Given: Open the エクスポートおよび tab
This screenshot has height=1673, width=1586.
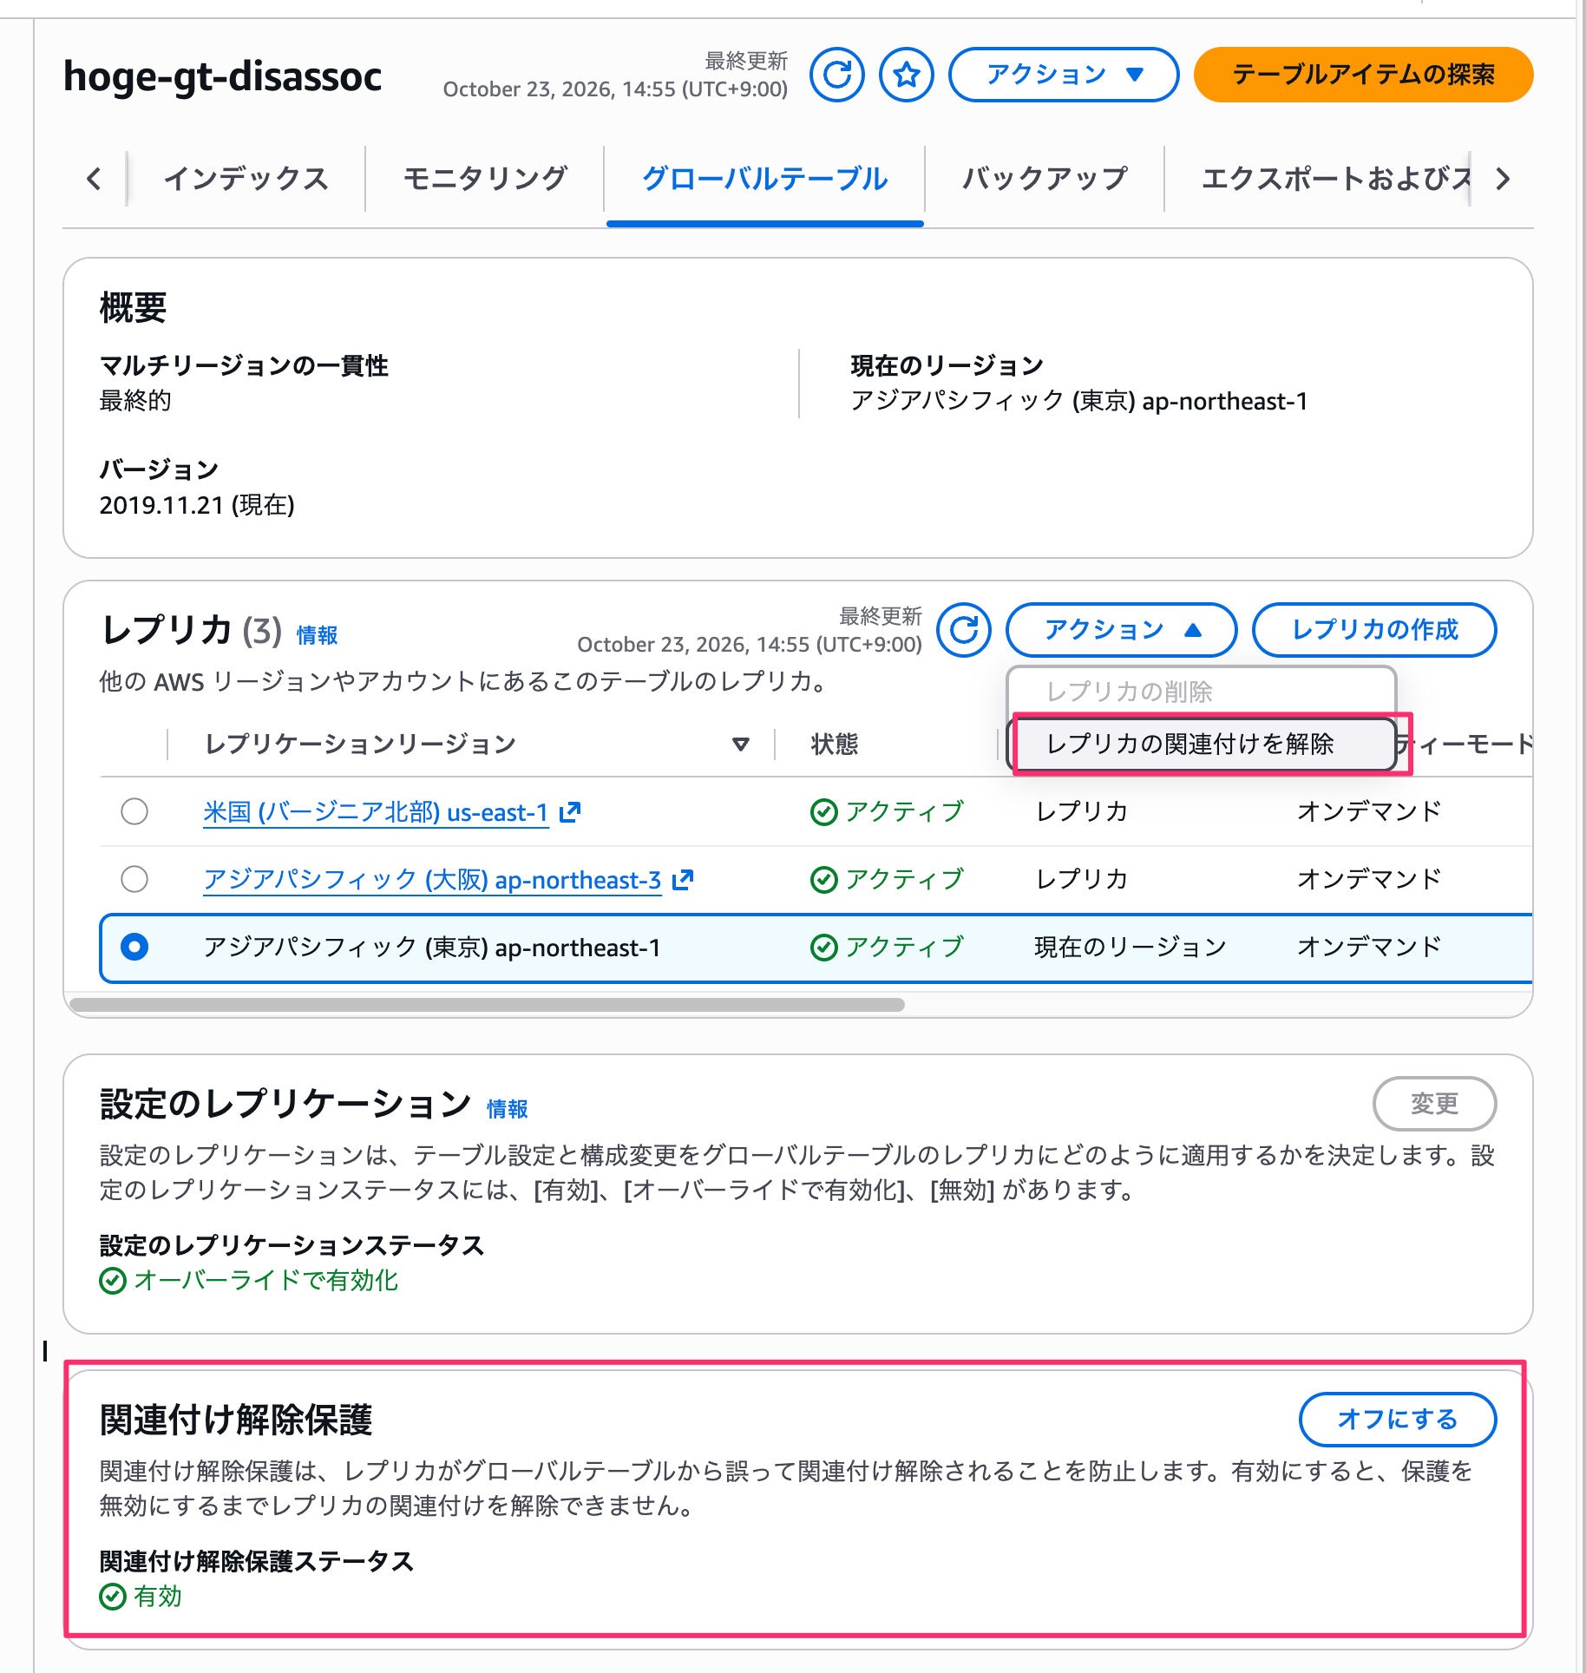Looking at the screenshot, I should (1336, 179).
